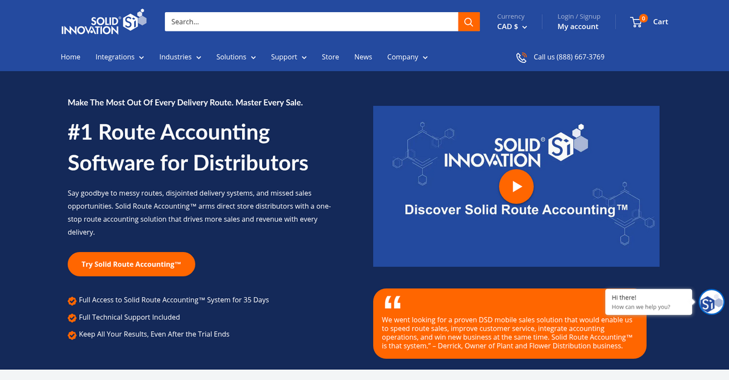Viewport: 729px width, 380px height.
Task: Click the orange search magnifier button
Action: click(469, 22)
